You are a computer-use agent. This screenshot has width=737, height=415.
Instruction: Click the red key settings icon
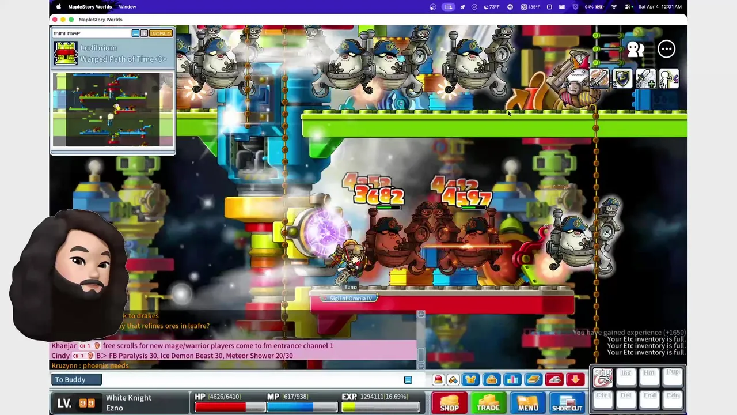pyautogui.click(x=554, y=379)
